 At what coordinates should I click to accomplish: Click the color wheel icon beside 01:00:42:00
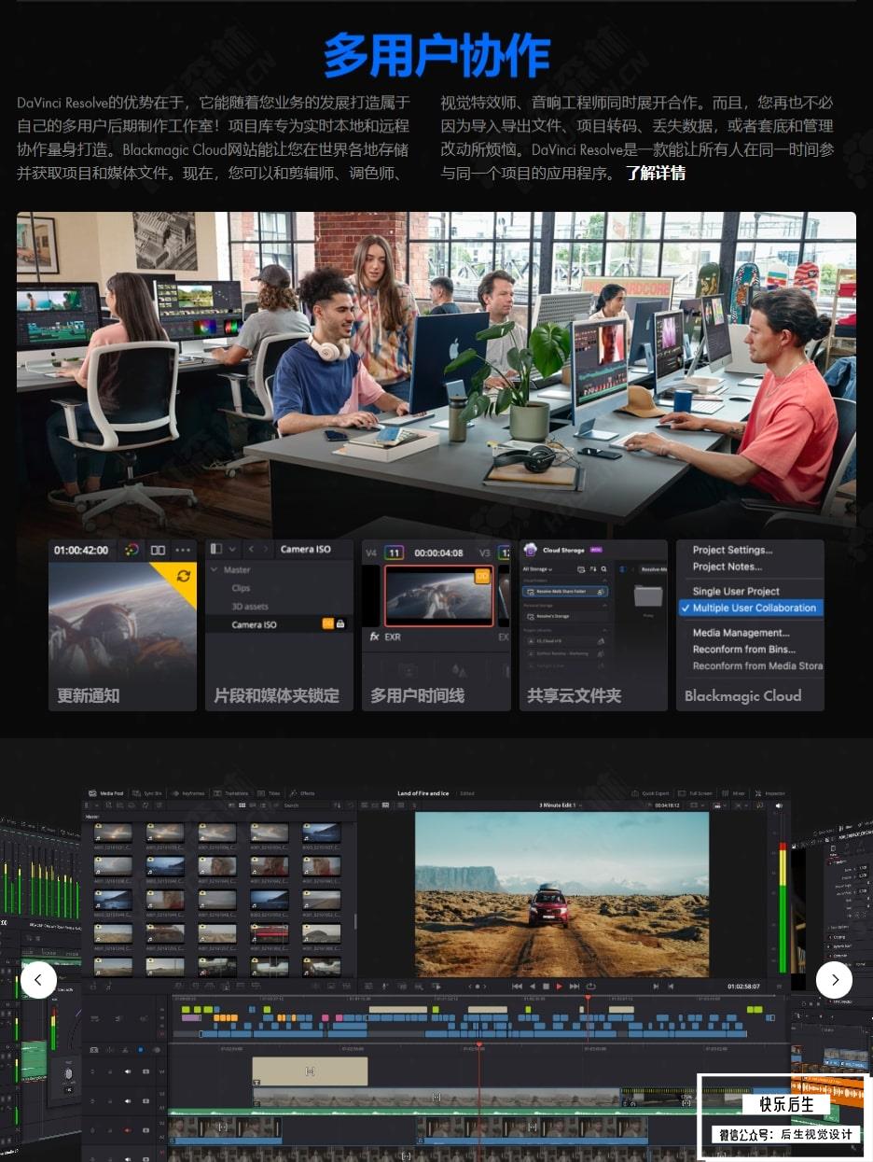point(132,551)
